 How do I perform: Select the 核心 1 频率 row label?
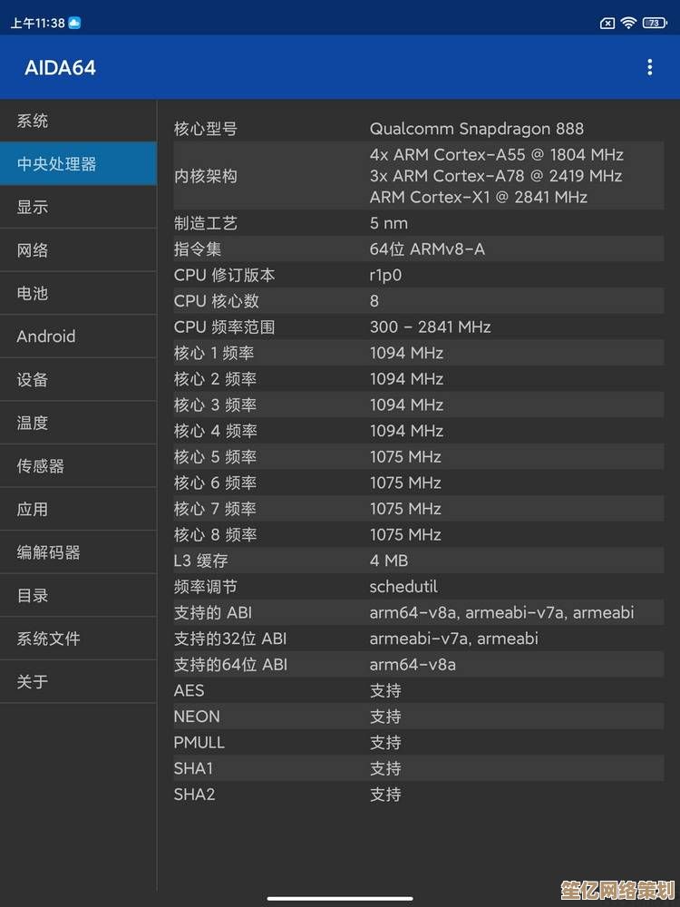tap(214, 353)
